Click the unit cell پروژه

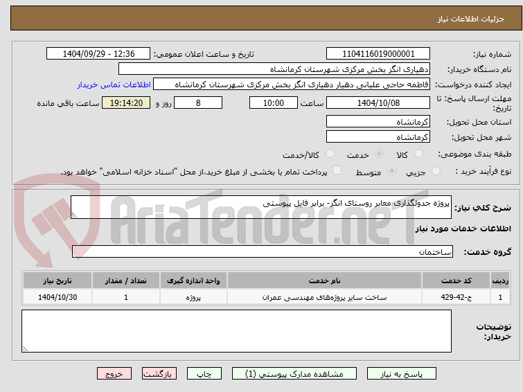193,297
